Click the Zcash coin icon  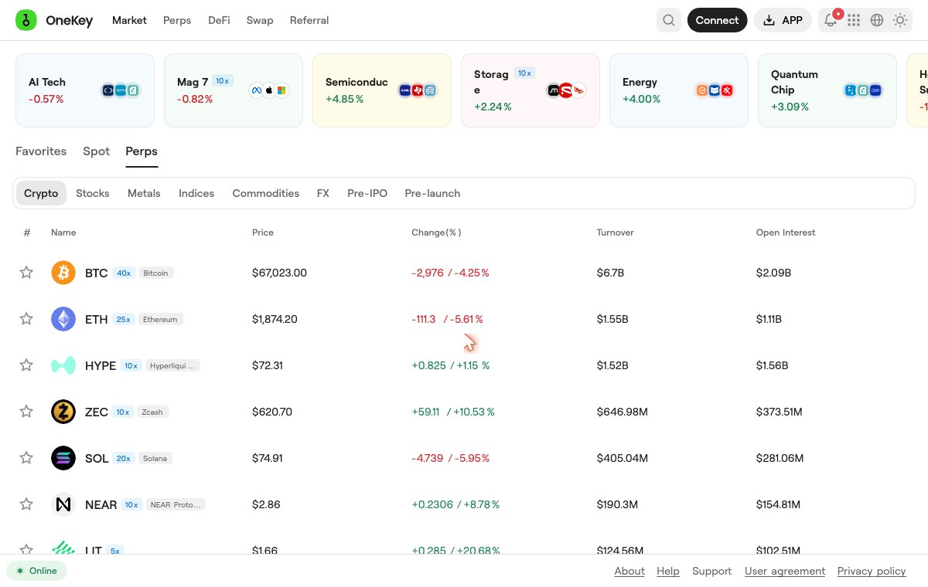coord(63,412)
